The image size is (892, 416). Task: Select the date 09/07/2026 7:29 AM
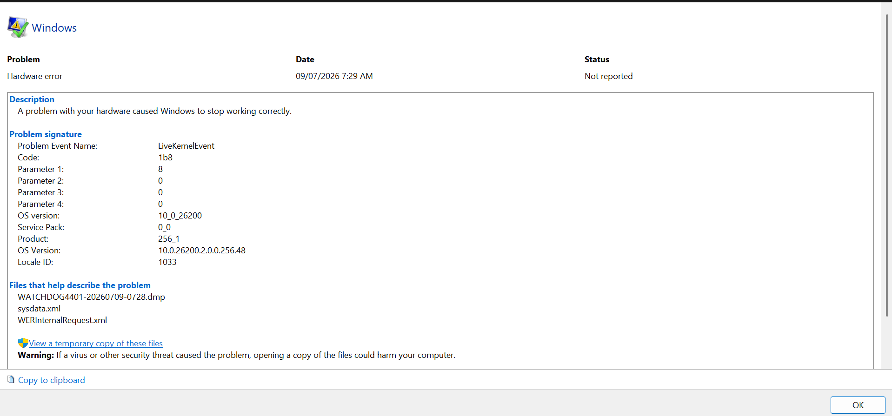334,76
